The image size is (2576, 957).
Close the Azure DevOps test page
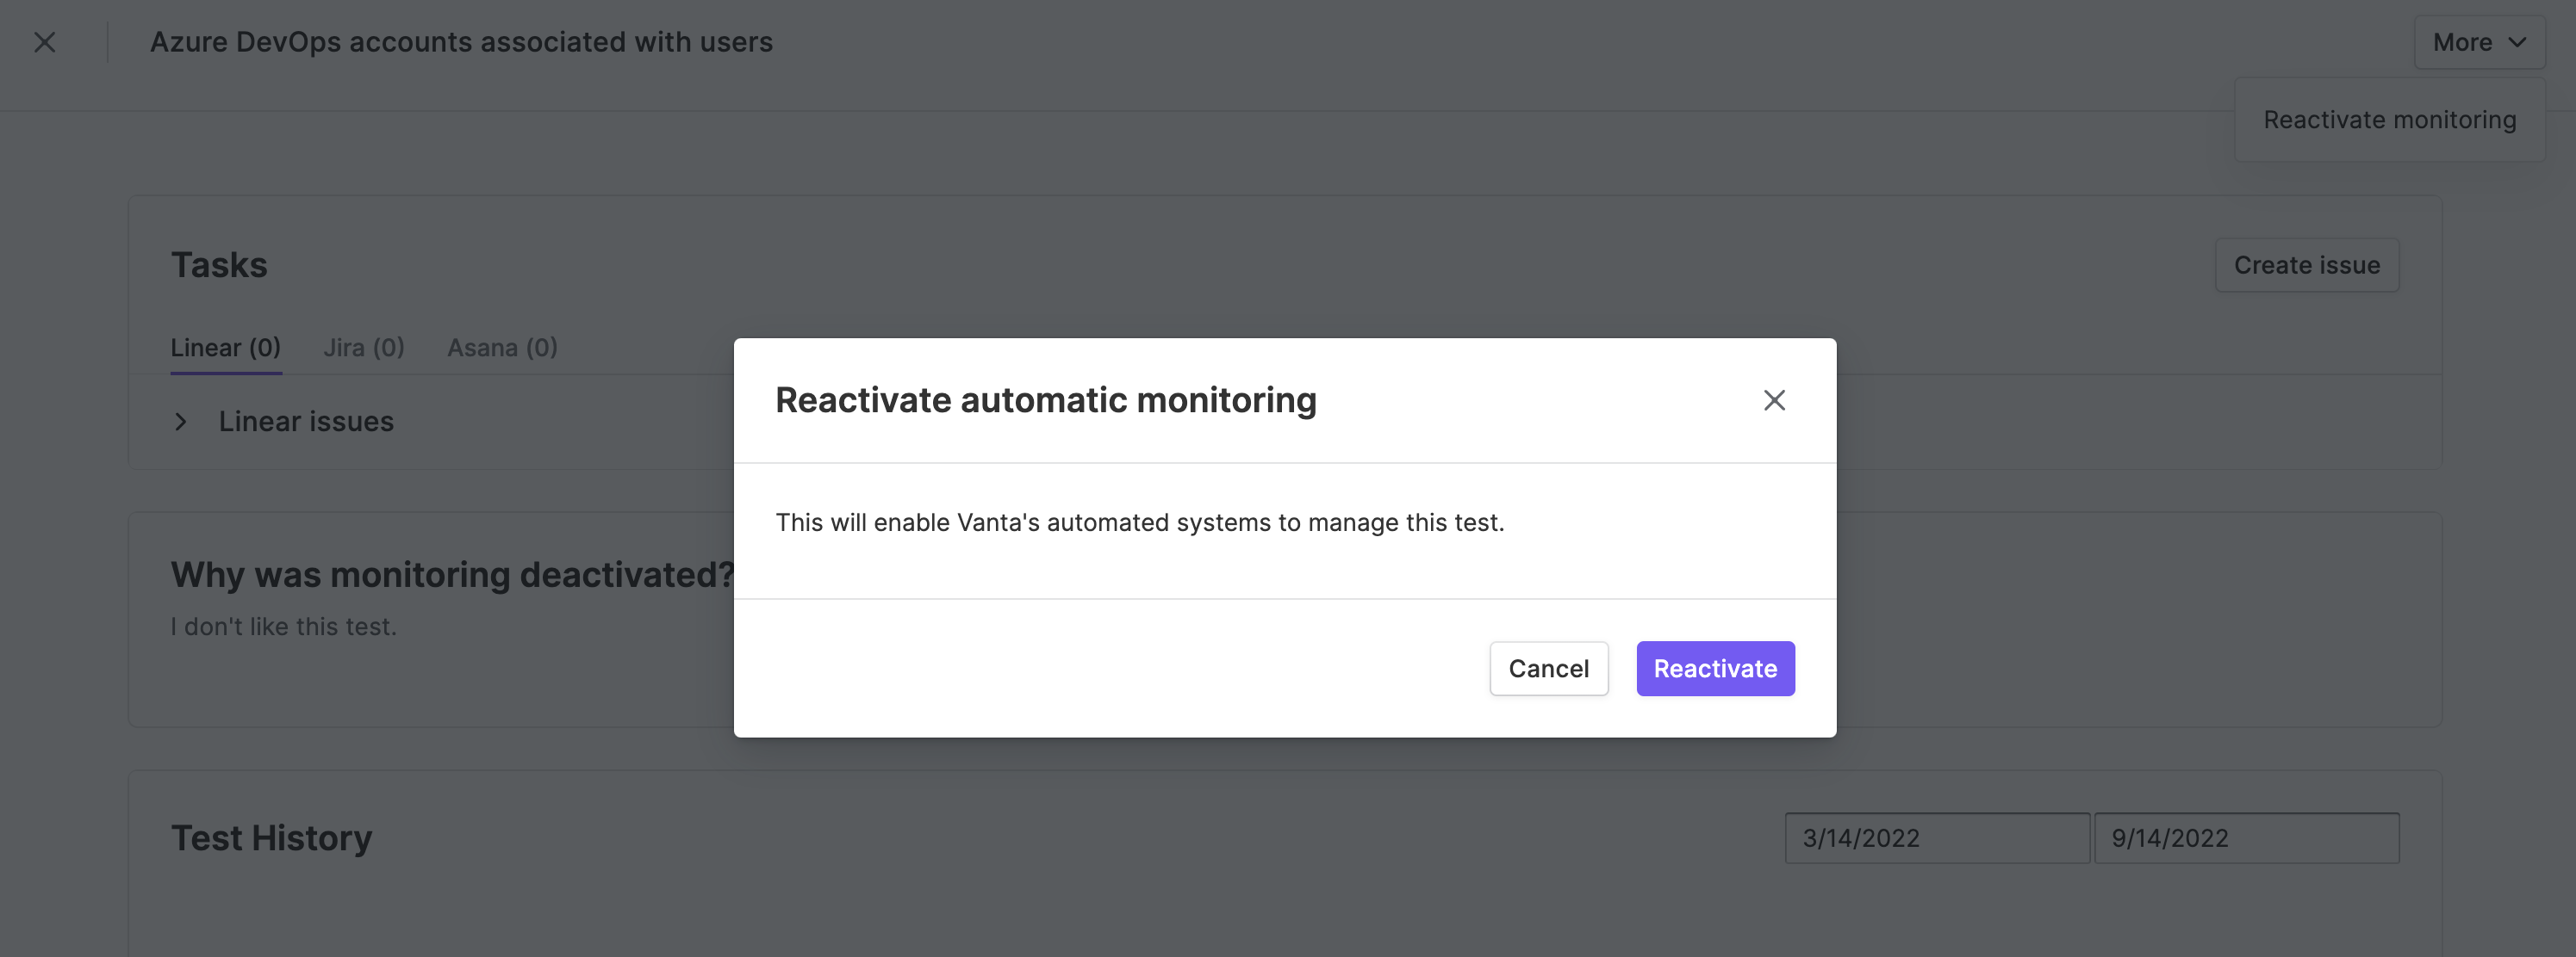[x=44, y=42]
